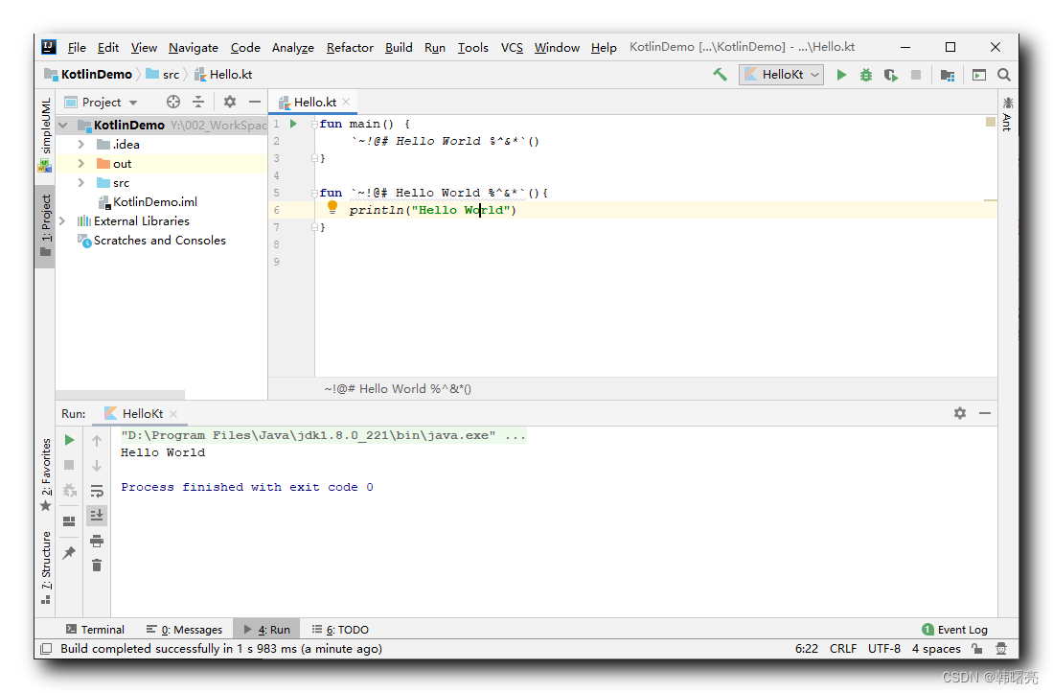The image size is (1053, 693).
Task: Run with Coverage using the shield icon
Action: point(891,75)
